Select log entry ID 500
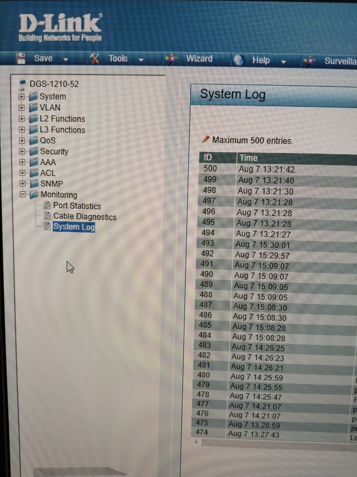This screenshot has height=477, width=357. (210, 168)
